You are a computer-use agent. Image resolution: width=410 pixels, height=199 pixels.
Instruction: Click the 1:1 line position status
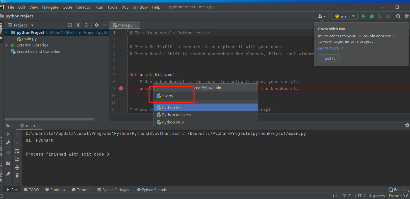pyautogui.click(x=335, y=196)
